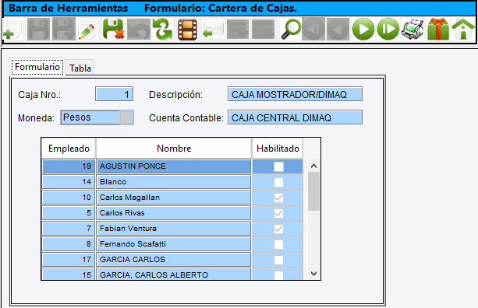This screenshot has height=308, width=478.
Task: Click the grayed-out save disk icon
Action: (x=38, y=30)
